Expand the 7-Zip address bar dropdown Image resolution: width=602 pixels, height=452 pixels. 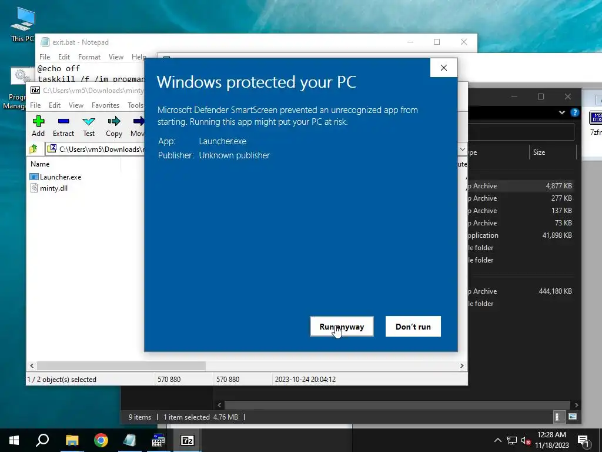462,149
